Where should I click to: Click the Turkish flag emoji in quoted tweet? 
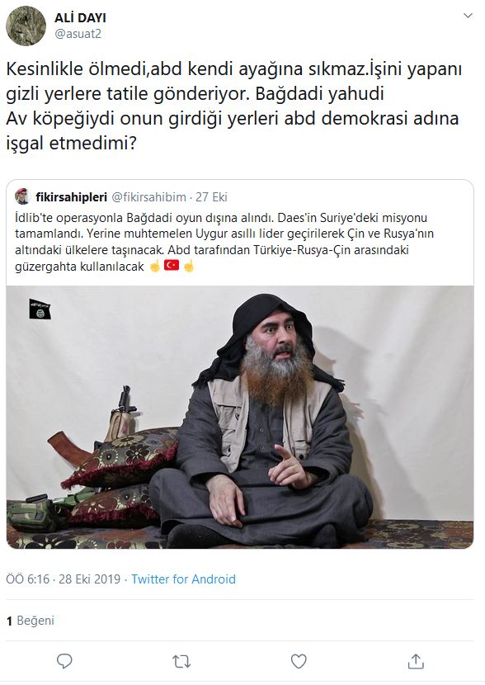click(172, 265)
